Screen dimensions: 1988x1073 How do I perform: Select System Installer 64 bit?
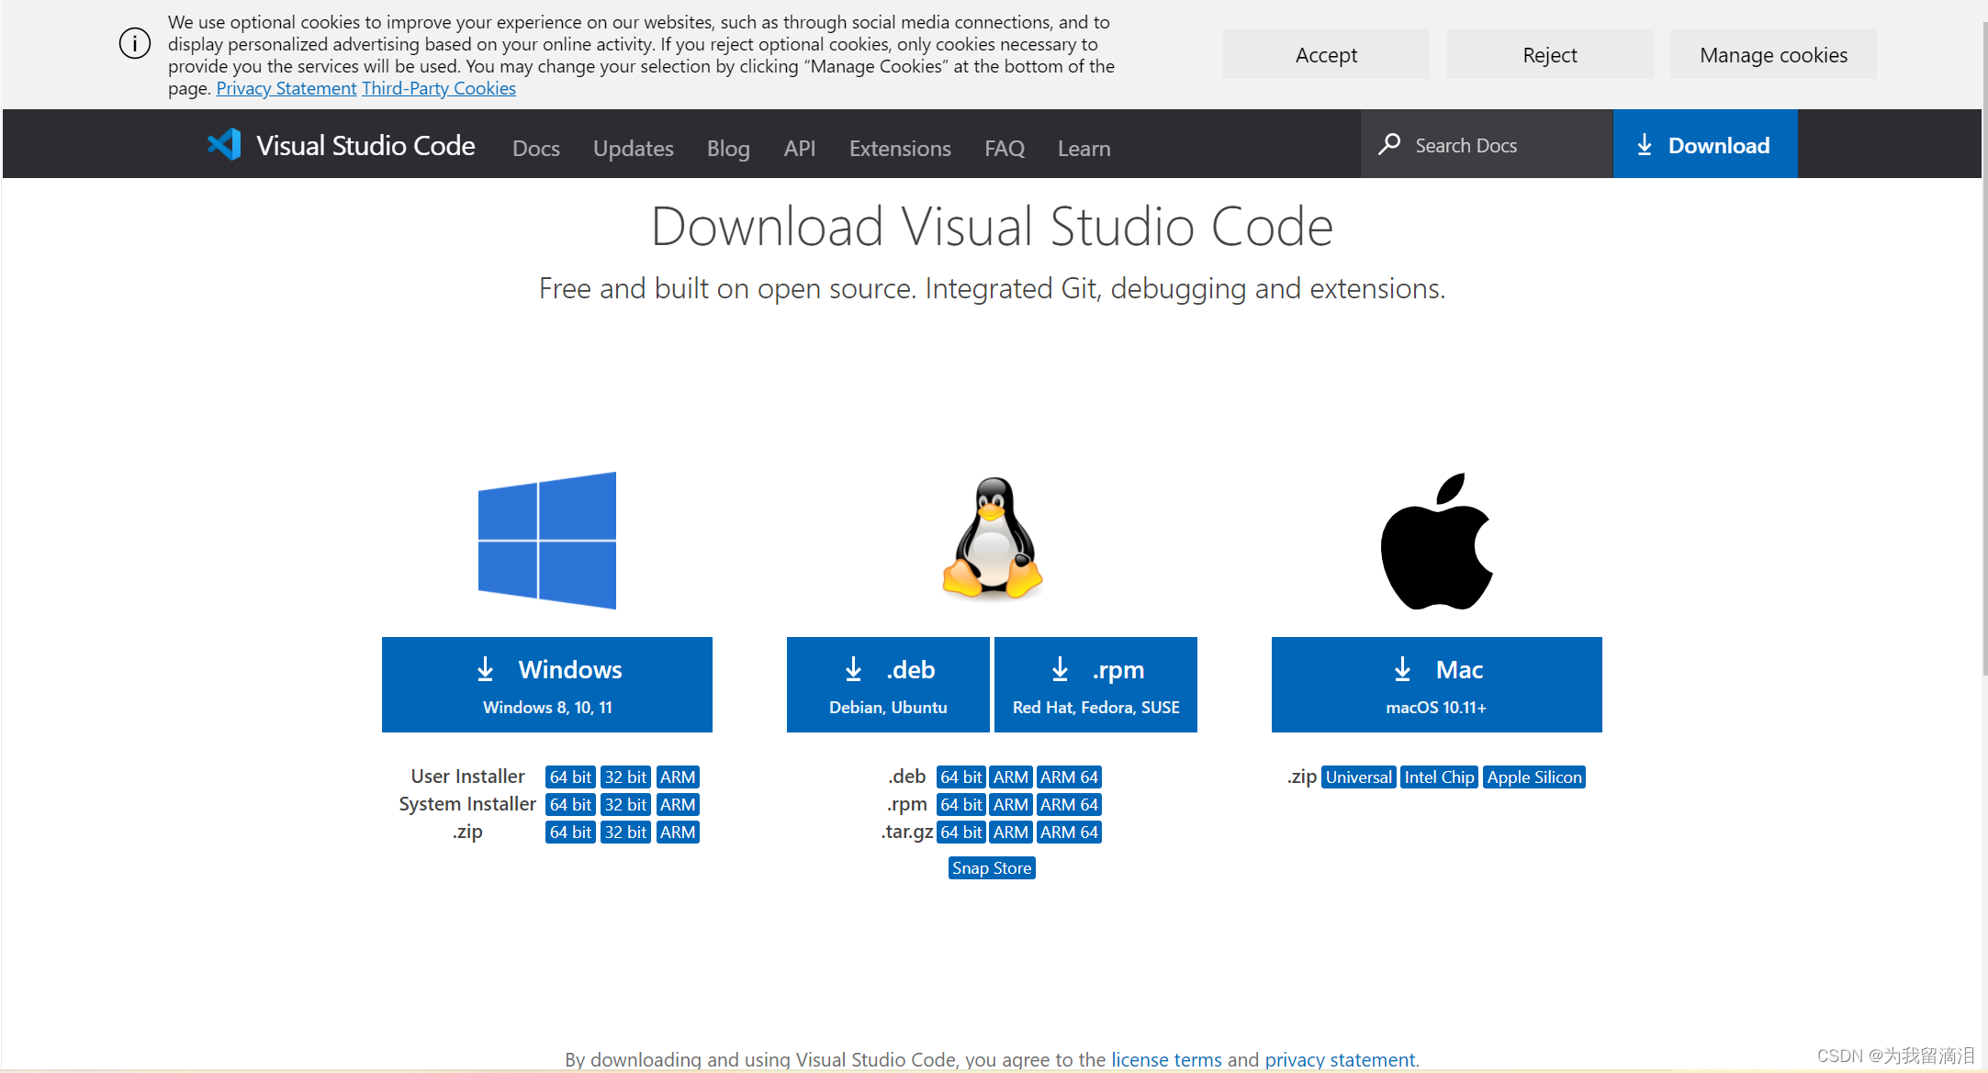(x=570, y=804)
